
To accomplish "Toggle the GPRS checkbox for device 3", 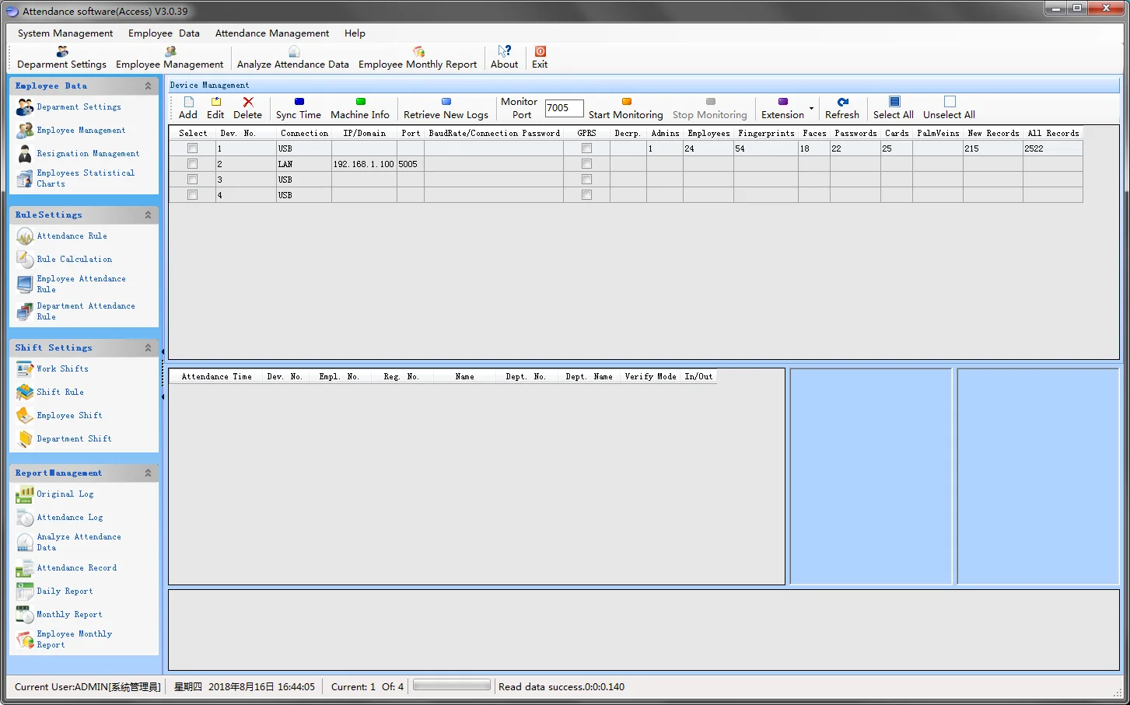I will (586, 180).
